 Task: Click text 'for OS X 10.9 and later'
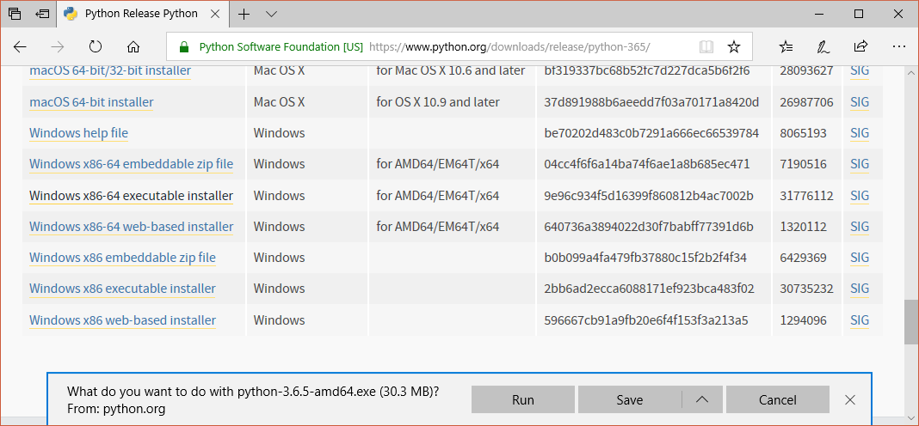point(438,102)
